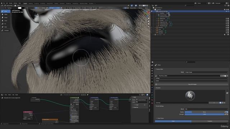Toggle fake user for PeachFuzz_Mask image
The image size is (230, 129).
point(221,76)
